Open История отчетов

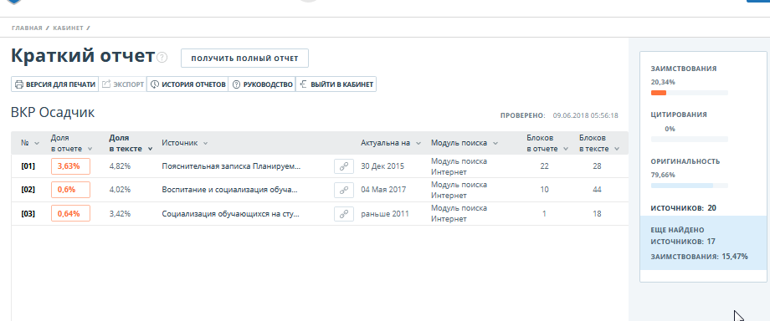[x=187, y=84]
